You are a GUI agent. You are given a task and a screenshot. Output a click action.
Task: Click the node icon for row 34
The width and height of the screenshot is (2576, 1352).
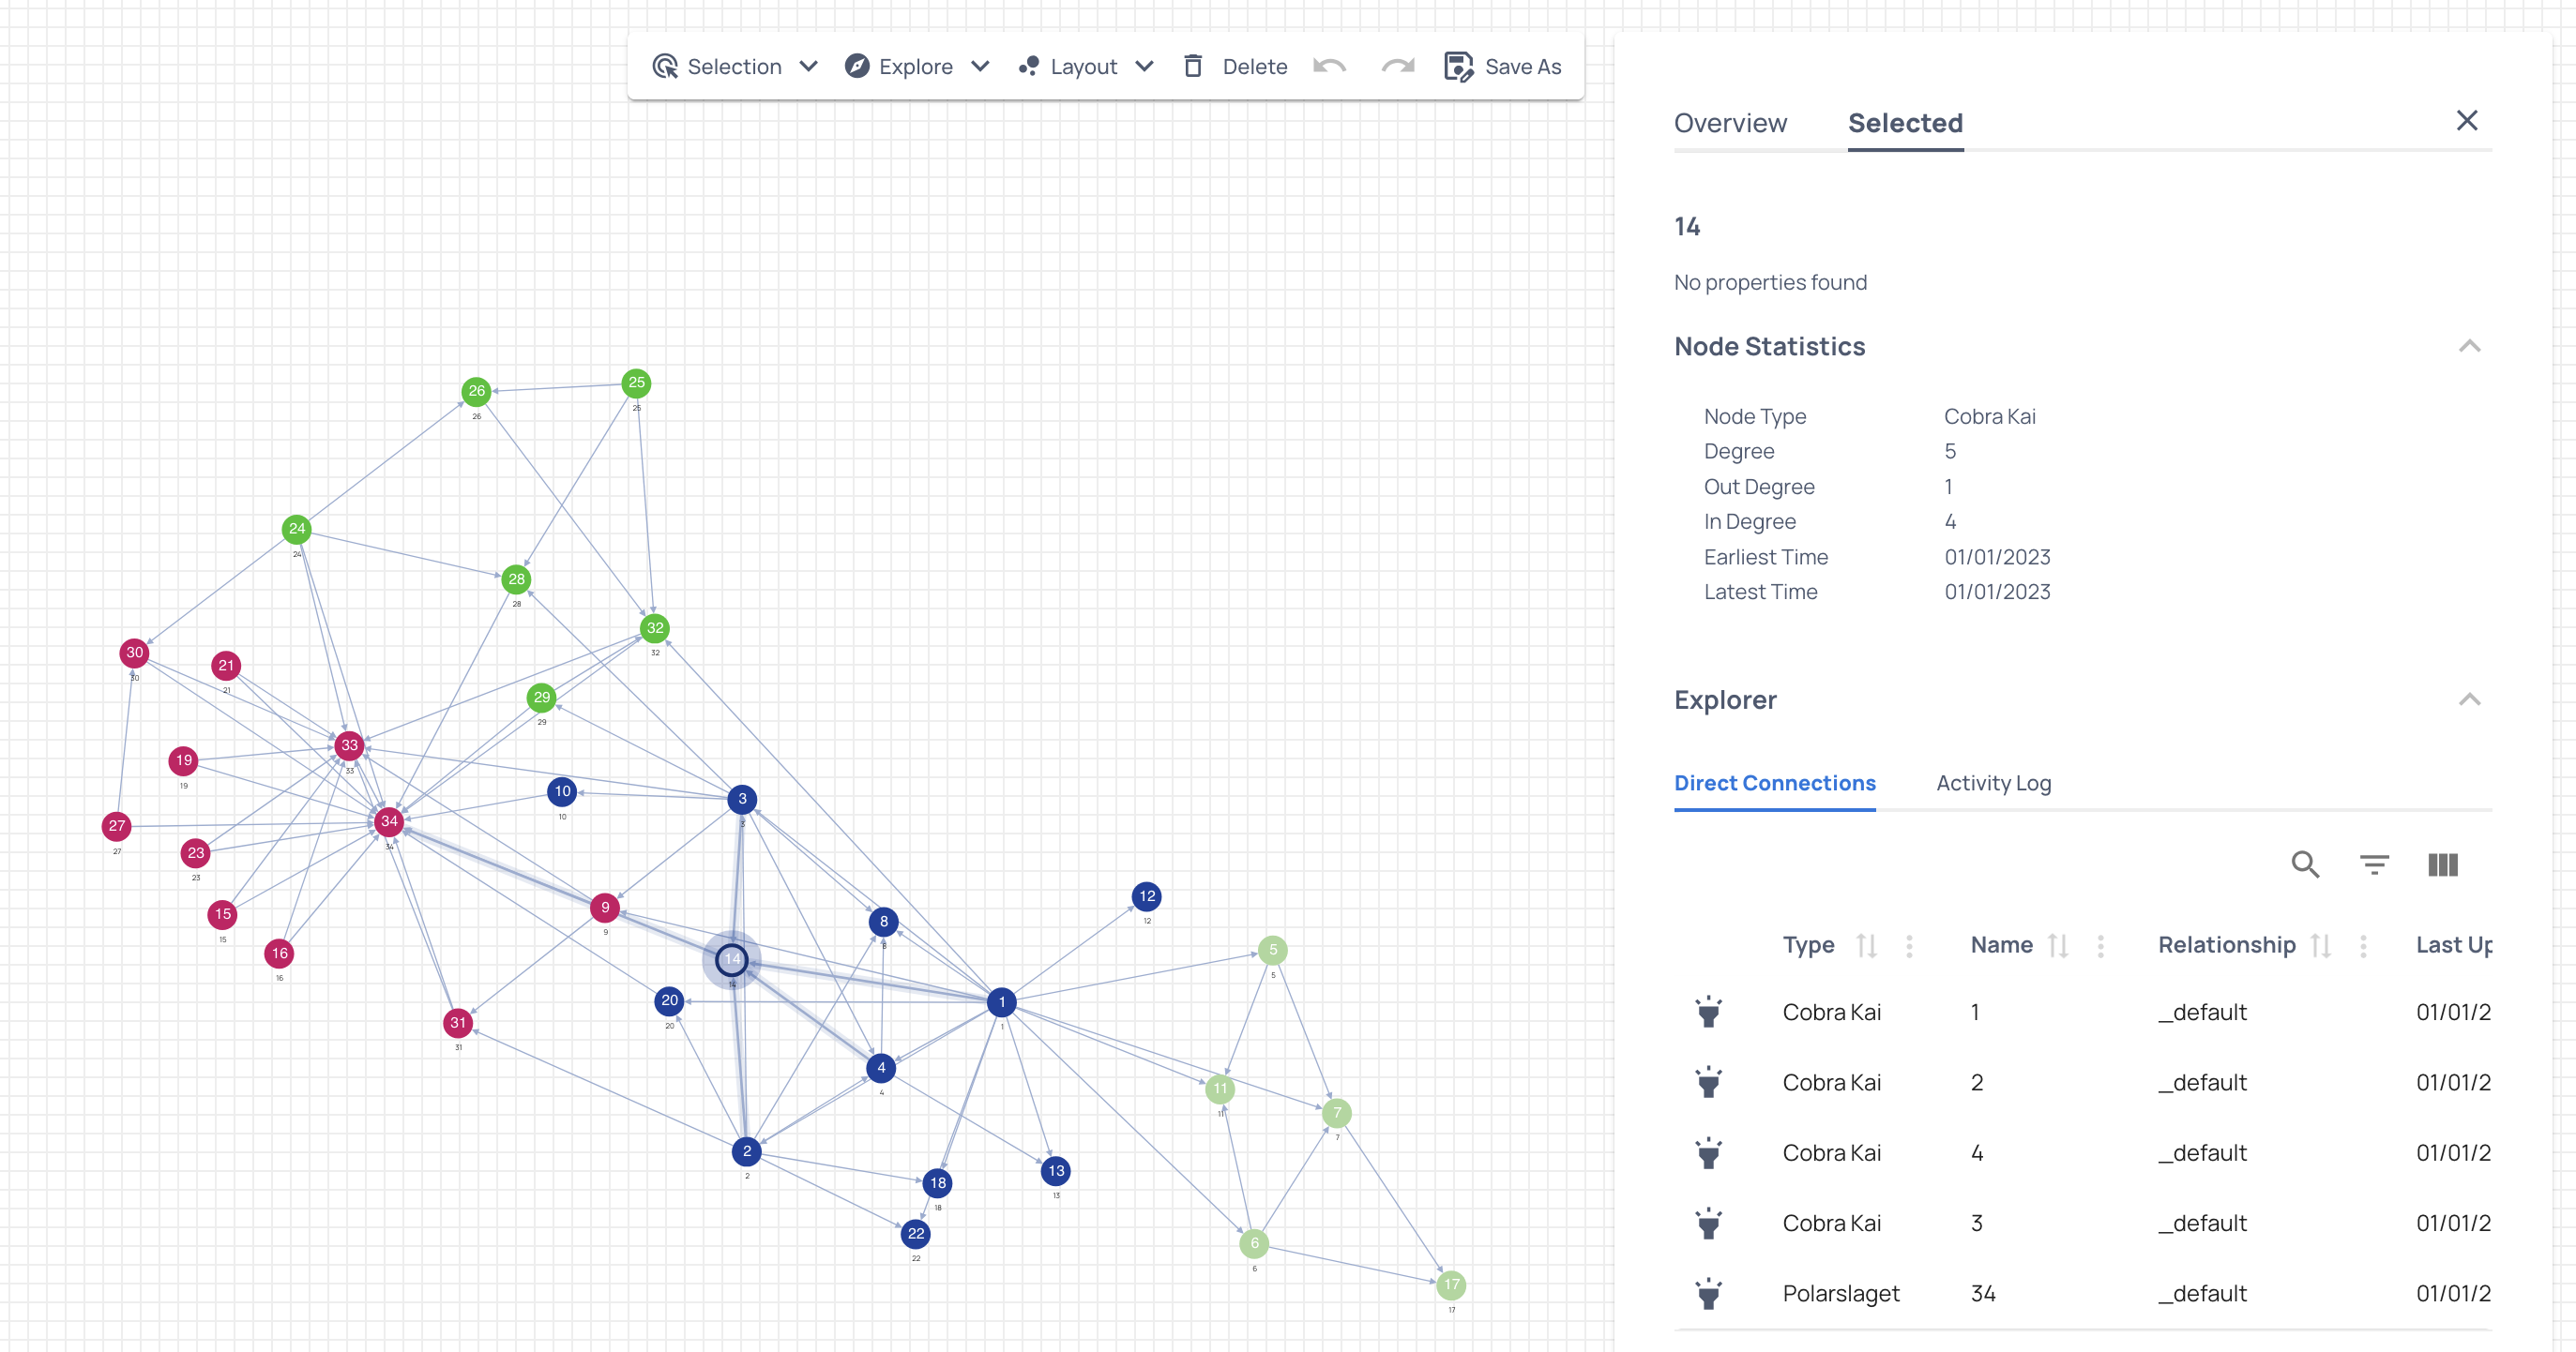[1708, 1293]
